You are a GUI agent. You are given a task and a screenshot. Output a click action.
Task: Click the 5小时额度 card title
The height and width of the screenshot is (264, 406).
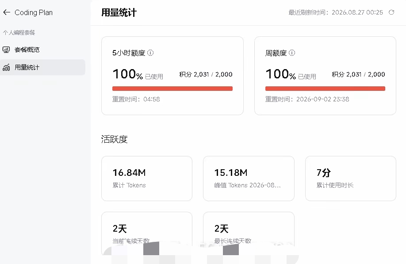[x=129, y=53]
